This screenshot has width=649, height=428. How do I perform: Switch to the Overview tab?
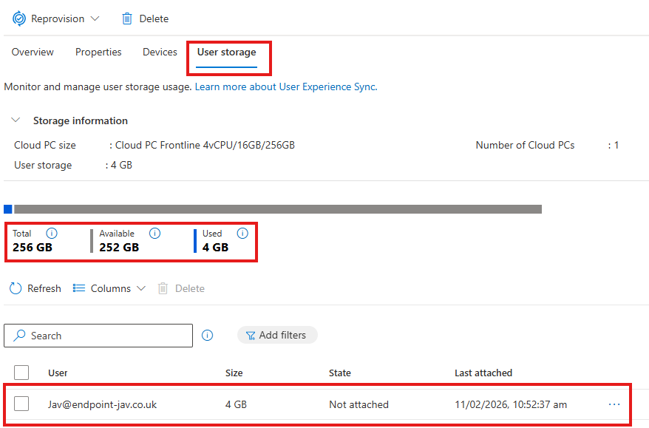point(33,52)
